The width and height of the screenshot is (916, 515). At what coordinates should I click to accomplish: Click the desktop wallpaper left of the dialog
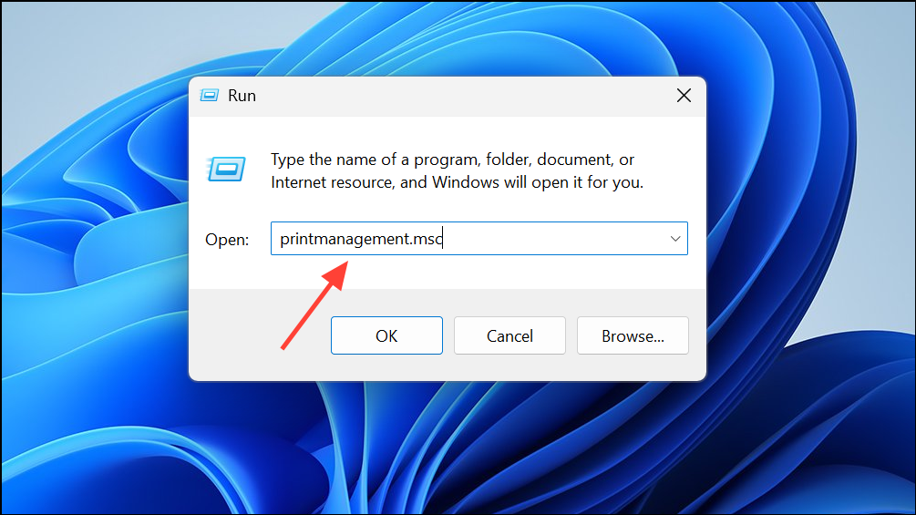91,273
